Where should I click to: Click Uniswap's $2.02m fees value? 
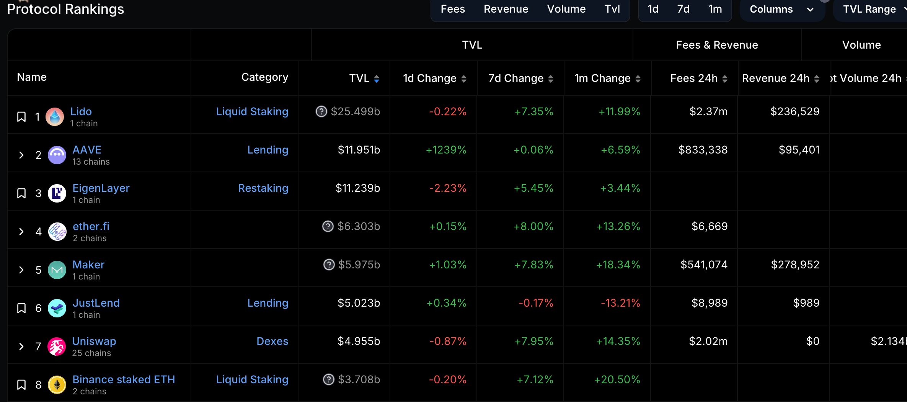tap(708, 341)
